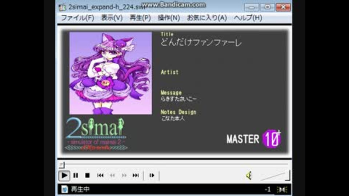349x196 pixels.
Task: Click the Artist label
Action: tap(170, 72)
